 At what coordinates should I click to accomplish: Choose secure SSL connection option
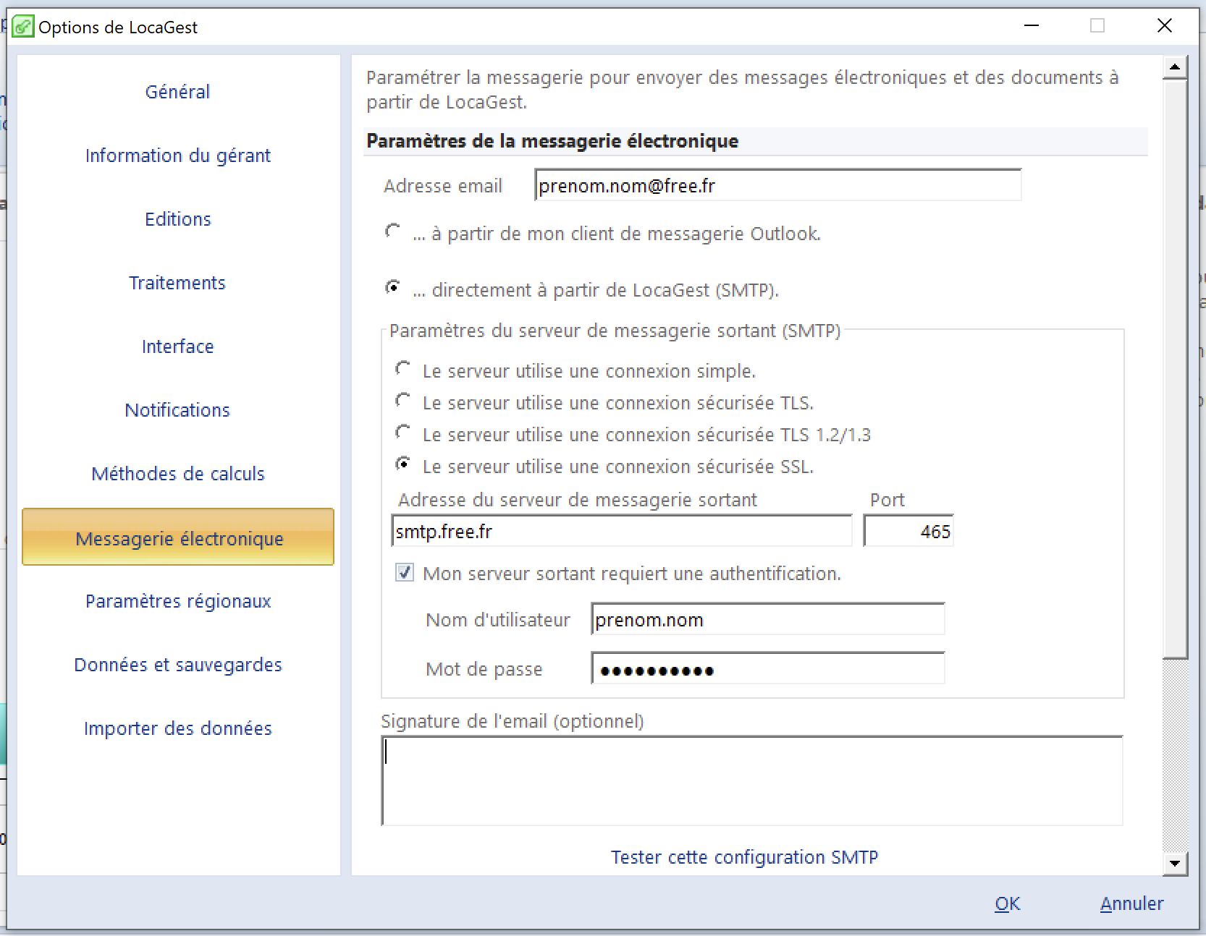(403, 464)
